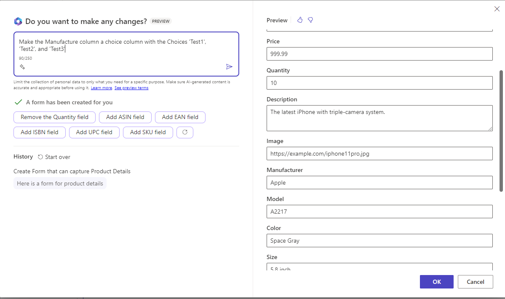Pick the 'Add SKU field' suggestion
The width and height of the screenshot is (505, 299).
tap(148, 132)
